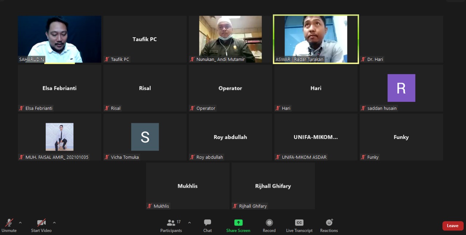The width and height of the screenshot is (466, 235).
Task: Click the green Share Screen icon
Action: [238, 223]
